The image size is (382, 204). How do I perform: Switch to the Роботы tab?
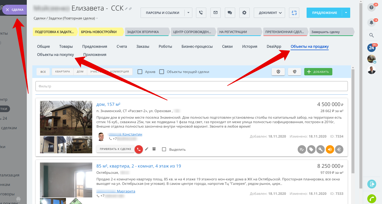pyautogui.click(x=165, y=46)
